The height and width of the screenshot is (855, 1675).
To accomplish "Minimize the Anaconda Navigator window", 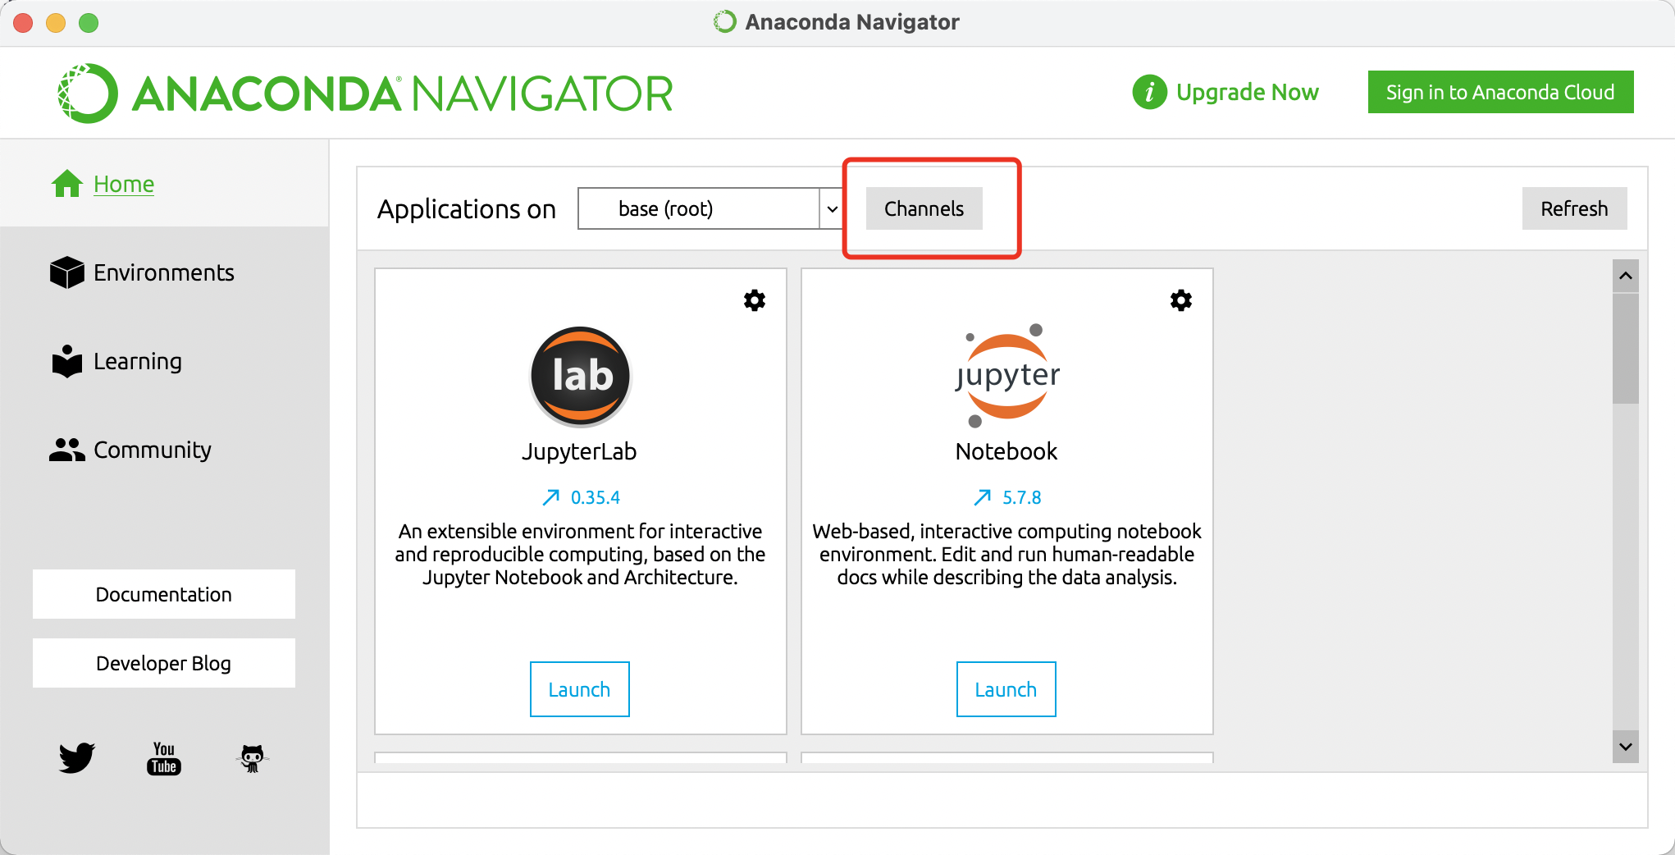I will [56, 23].
